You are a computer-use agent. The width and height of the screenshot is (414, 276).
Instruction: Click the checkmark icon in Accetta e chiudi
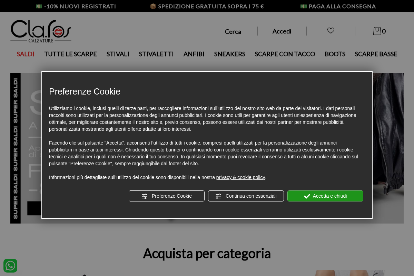click(307, 196)
